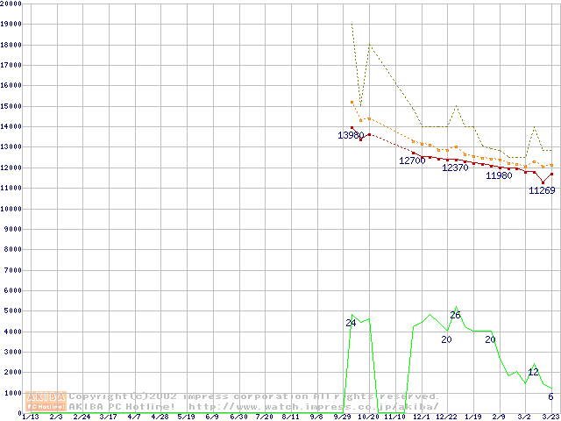Select the final green count label 6
The width and height of the screenshot is (561, 421).
coord(550,396)
